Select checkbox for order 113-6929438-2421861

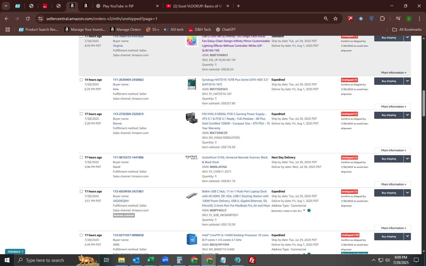(81, 192)
